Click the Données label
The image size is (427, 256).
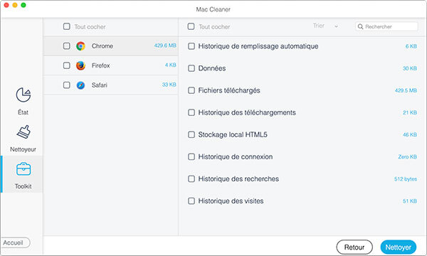212,68
